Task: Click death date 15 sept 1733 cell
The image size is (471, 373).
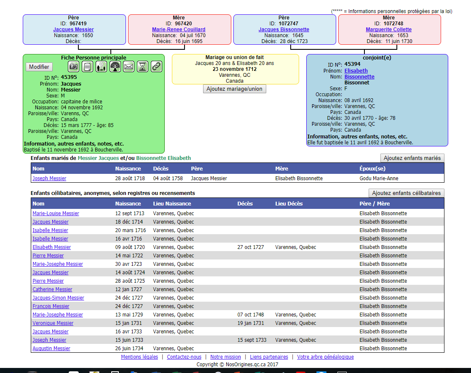Action: (x=252, y=340)
